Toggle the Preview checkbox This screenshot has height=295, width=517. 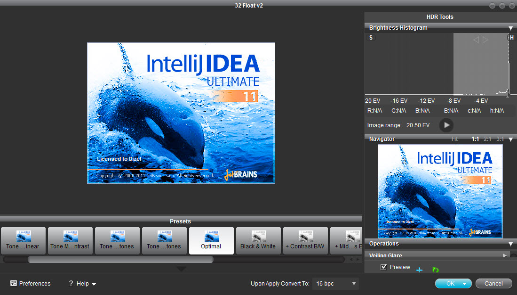[383, 267]
